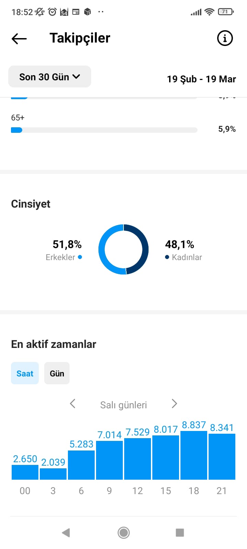Tap the Erkekler legend label
247x549 pixels.
coord(60,257)
